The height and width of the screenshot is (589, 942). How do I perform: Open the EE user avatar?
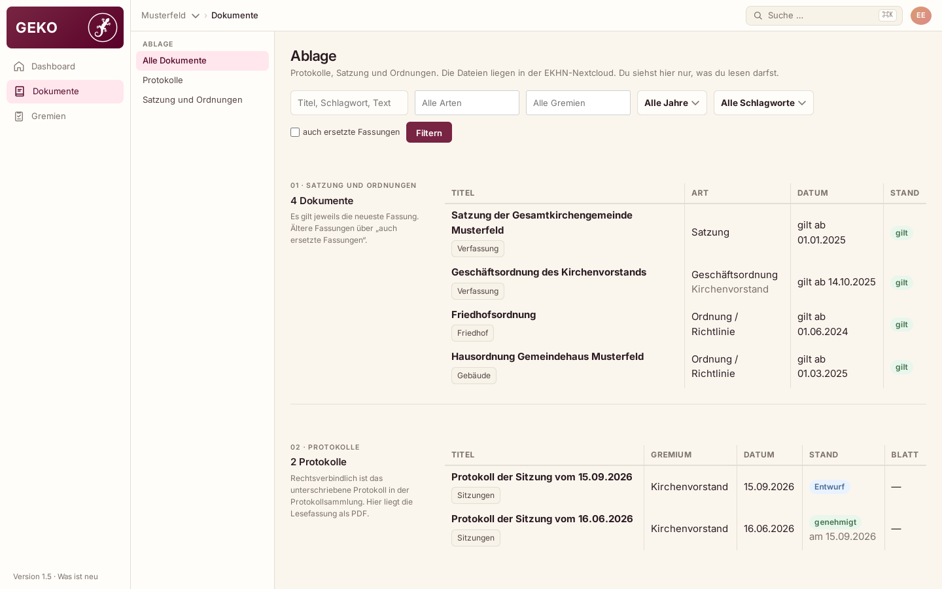click(921, 16)
